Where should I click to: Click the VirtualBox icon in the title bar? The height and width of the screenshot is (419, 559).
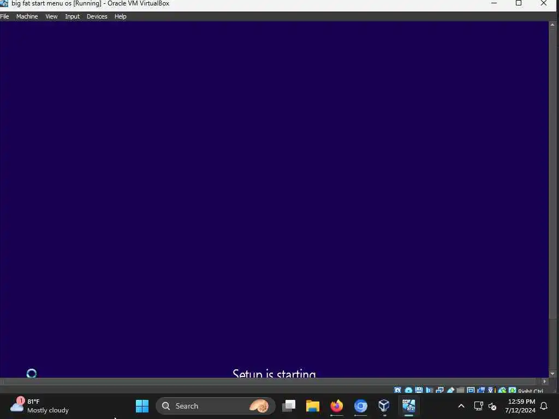(x=4, y=3)
